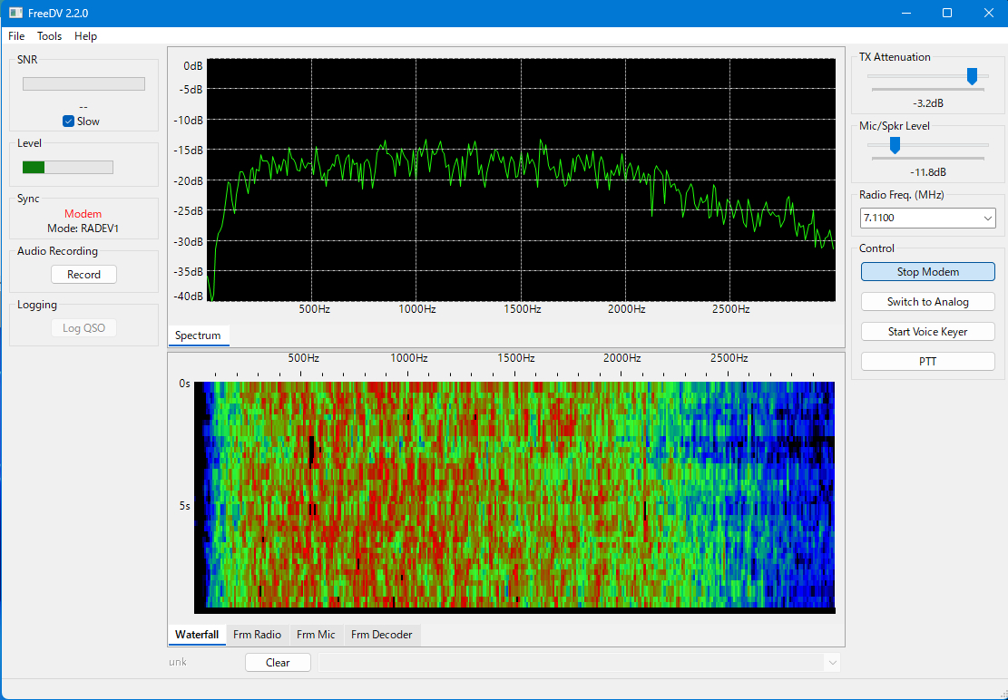The image size is (1008, 700).
Task: Minimize the FreeDV window
Action: click(x=905, y=13)
